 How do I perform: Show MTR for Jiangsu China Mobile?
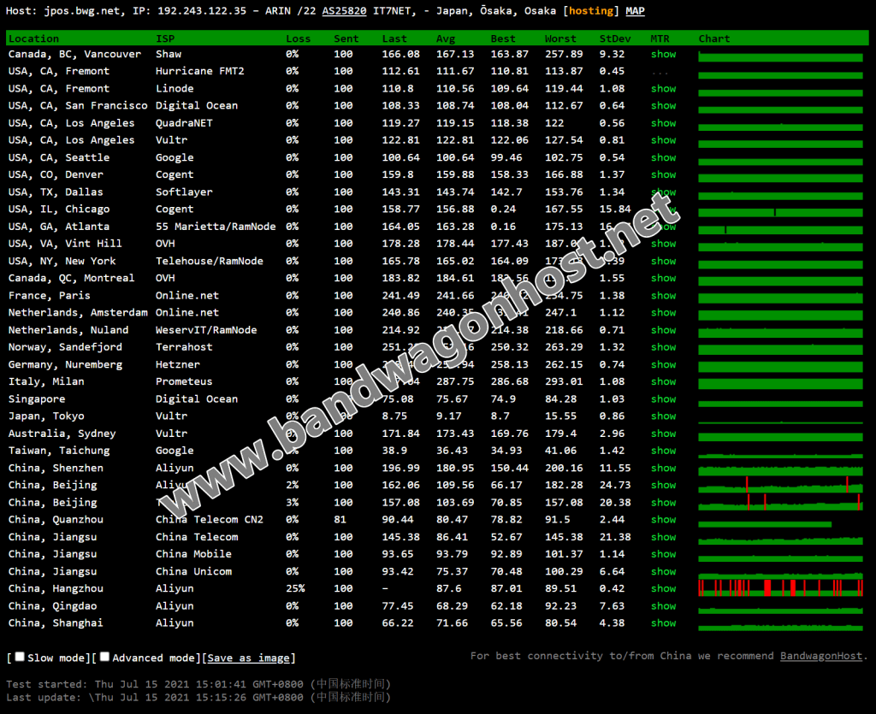coord(663,553)
